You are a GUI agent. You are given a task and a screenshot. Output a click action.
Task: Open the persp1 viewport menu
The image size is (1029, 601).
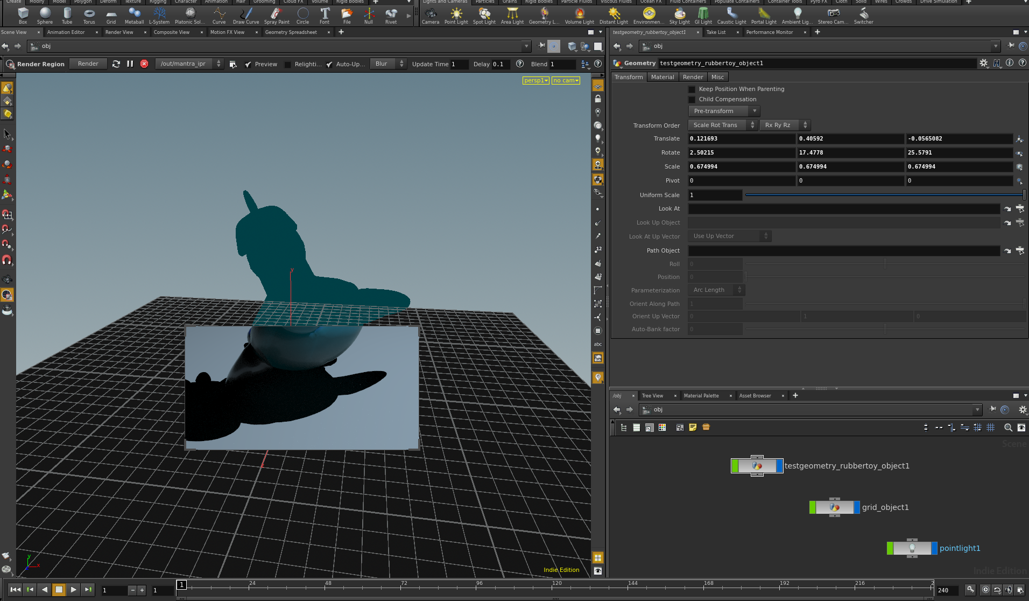(536, 80)
